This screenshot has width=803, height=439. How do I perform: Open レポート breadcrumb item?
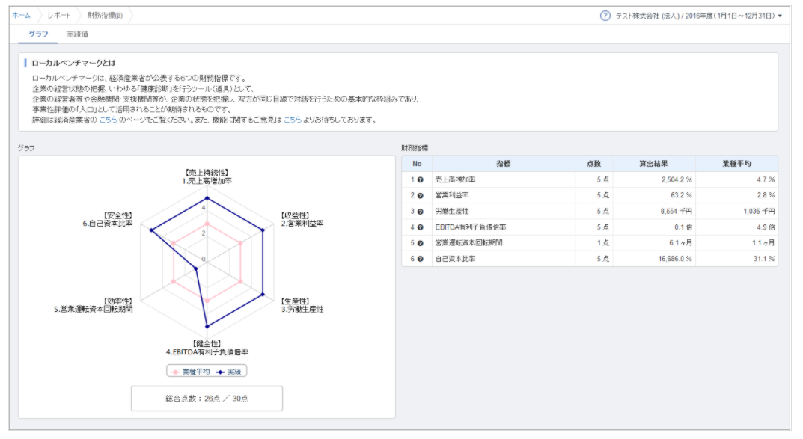[x=59, y=15]
